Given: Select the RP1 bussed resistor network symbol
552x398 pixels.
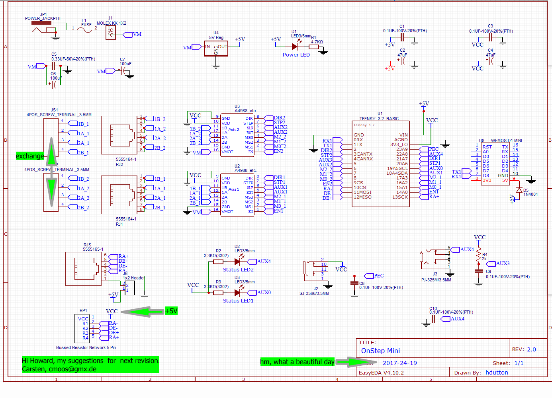Looking at the screenshot, I should 82,328.
